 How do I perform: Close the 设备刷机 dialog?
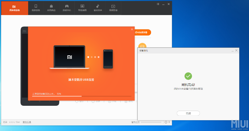[236, 50]
